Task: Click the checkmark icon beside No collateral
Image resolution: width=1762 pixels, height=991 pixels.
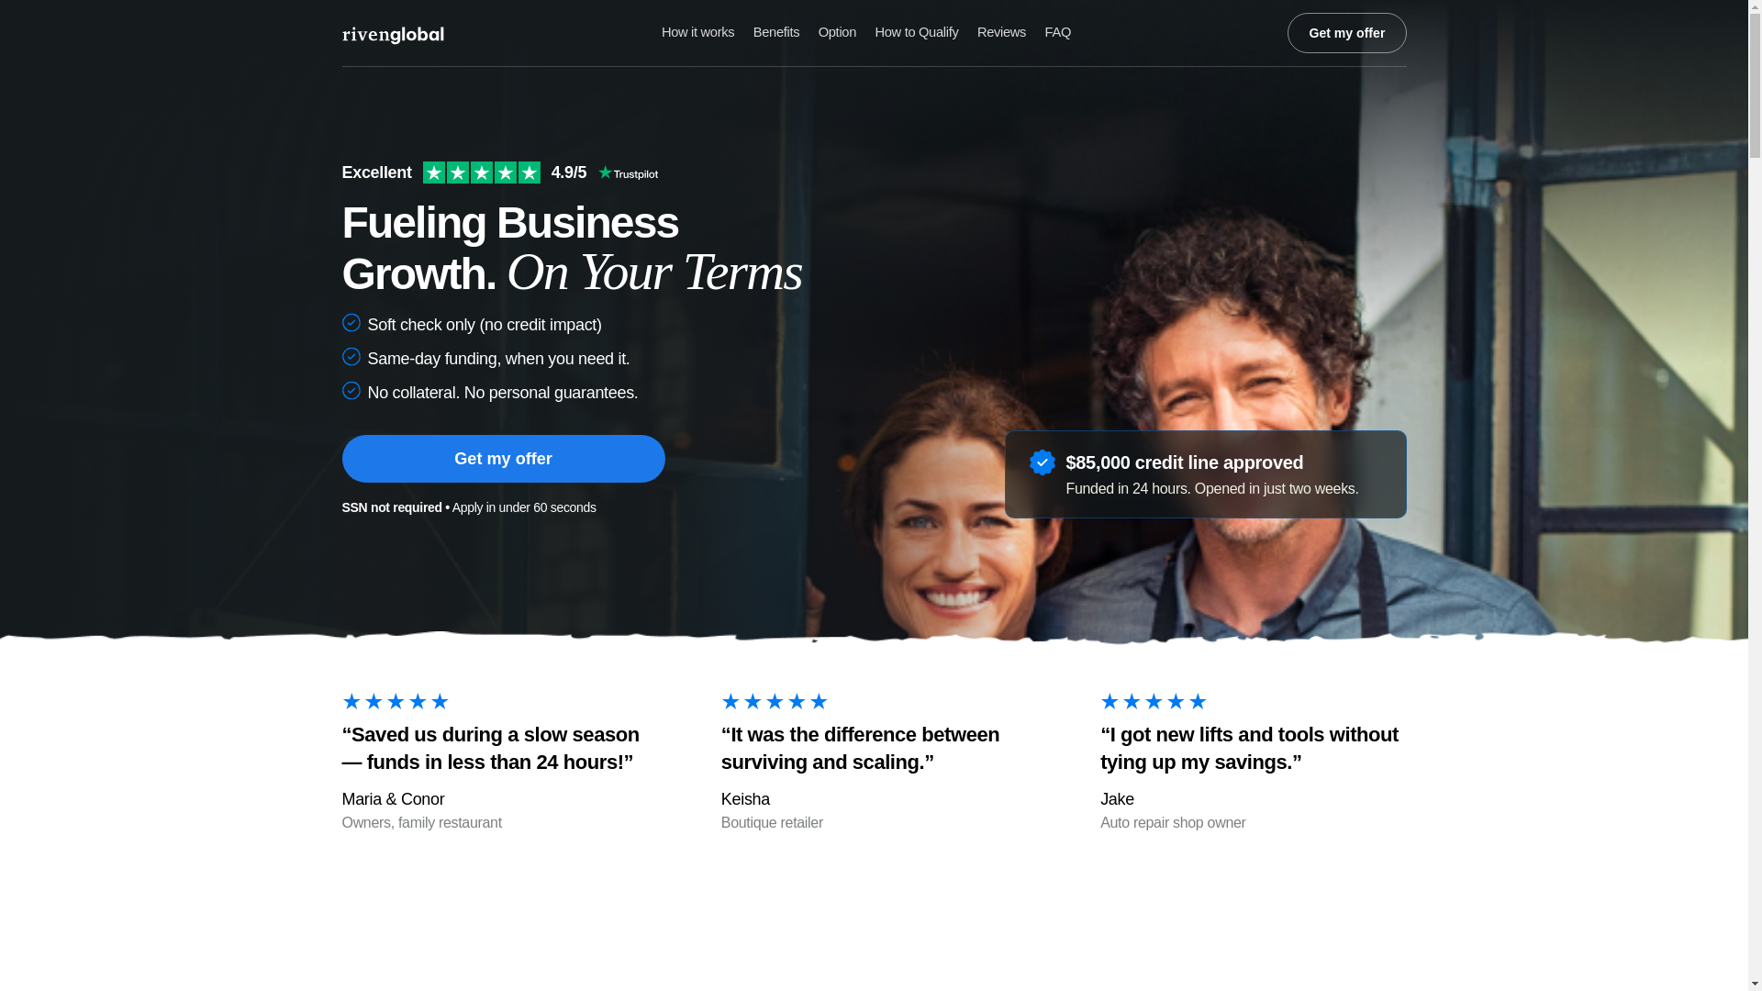Action: tap(351, 391)
